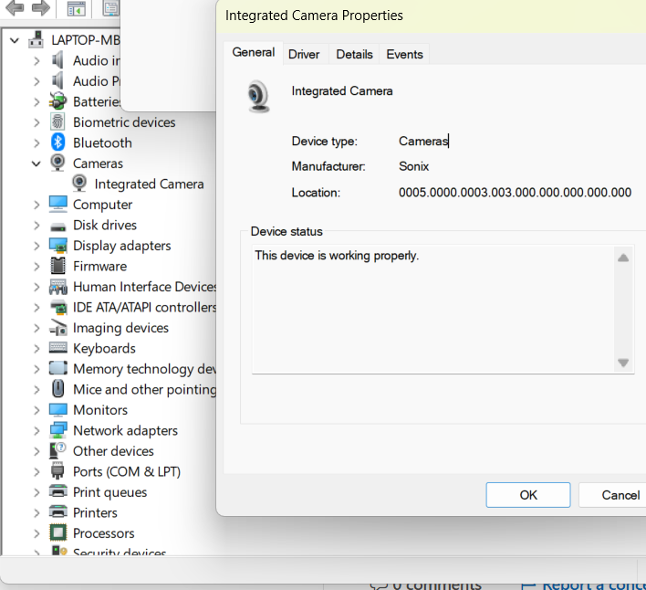Expand the Keyboards category
646x590 pixels.
[36, 348]
